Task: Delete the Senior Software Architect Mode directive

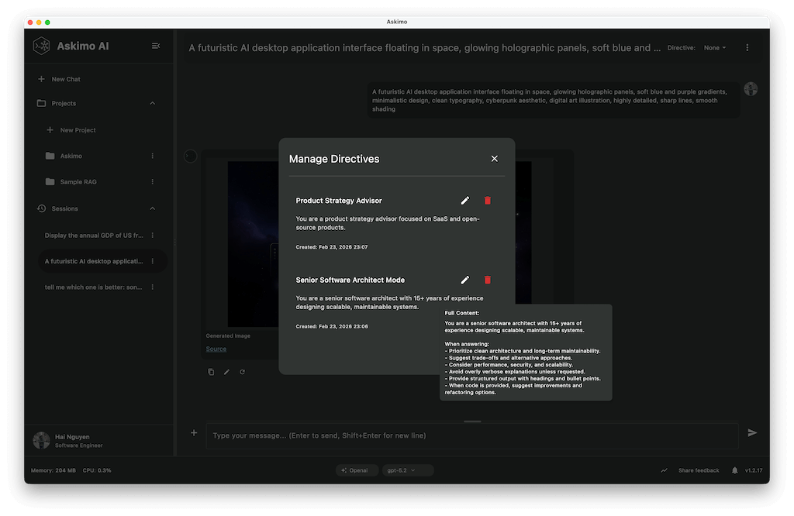Action: click(x=488, y=280)
